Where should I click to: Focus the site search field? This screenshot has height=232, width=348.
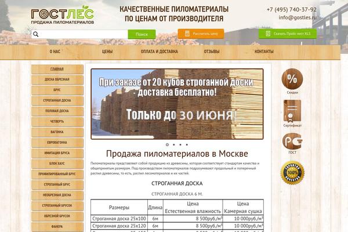(79, 34)
